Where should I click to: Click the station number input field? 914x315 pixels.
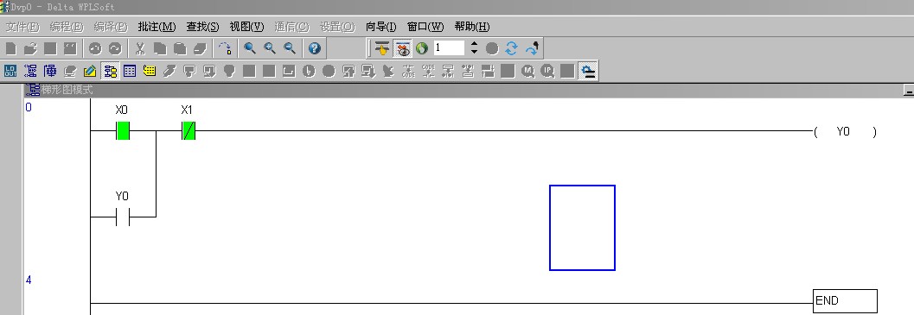point(449,48)
